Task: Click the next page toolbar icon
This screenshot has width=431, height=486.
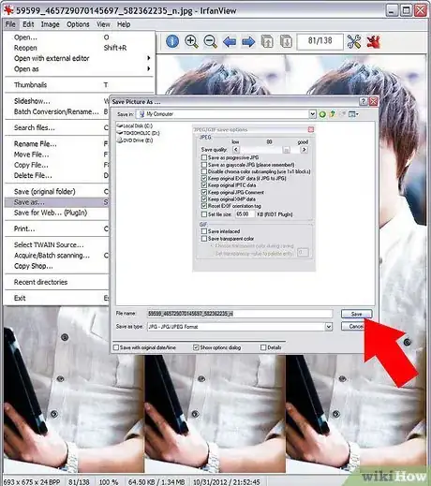Action: pos(286,41)
